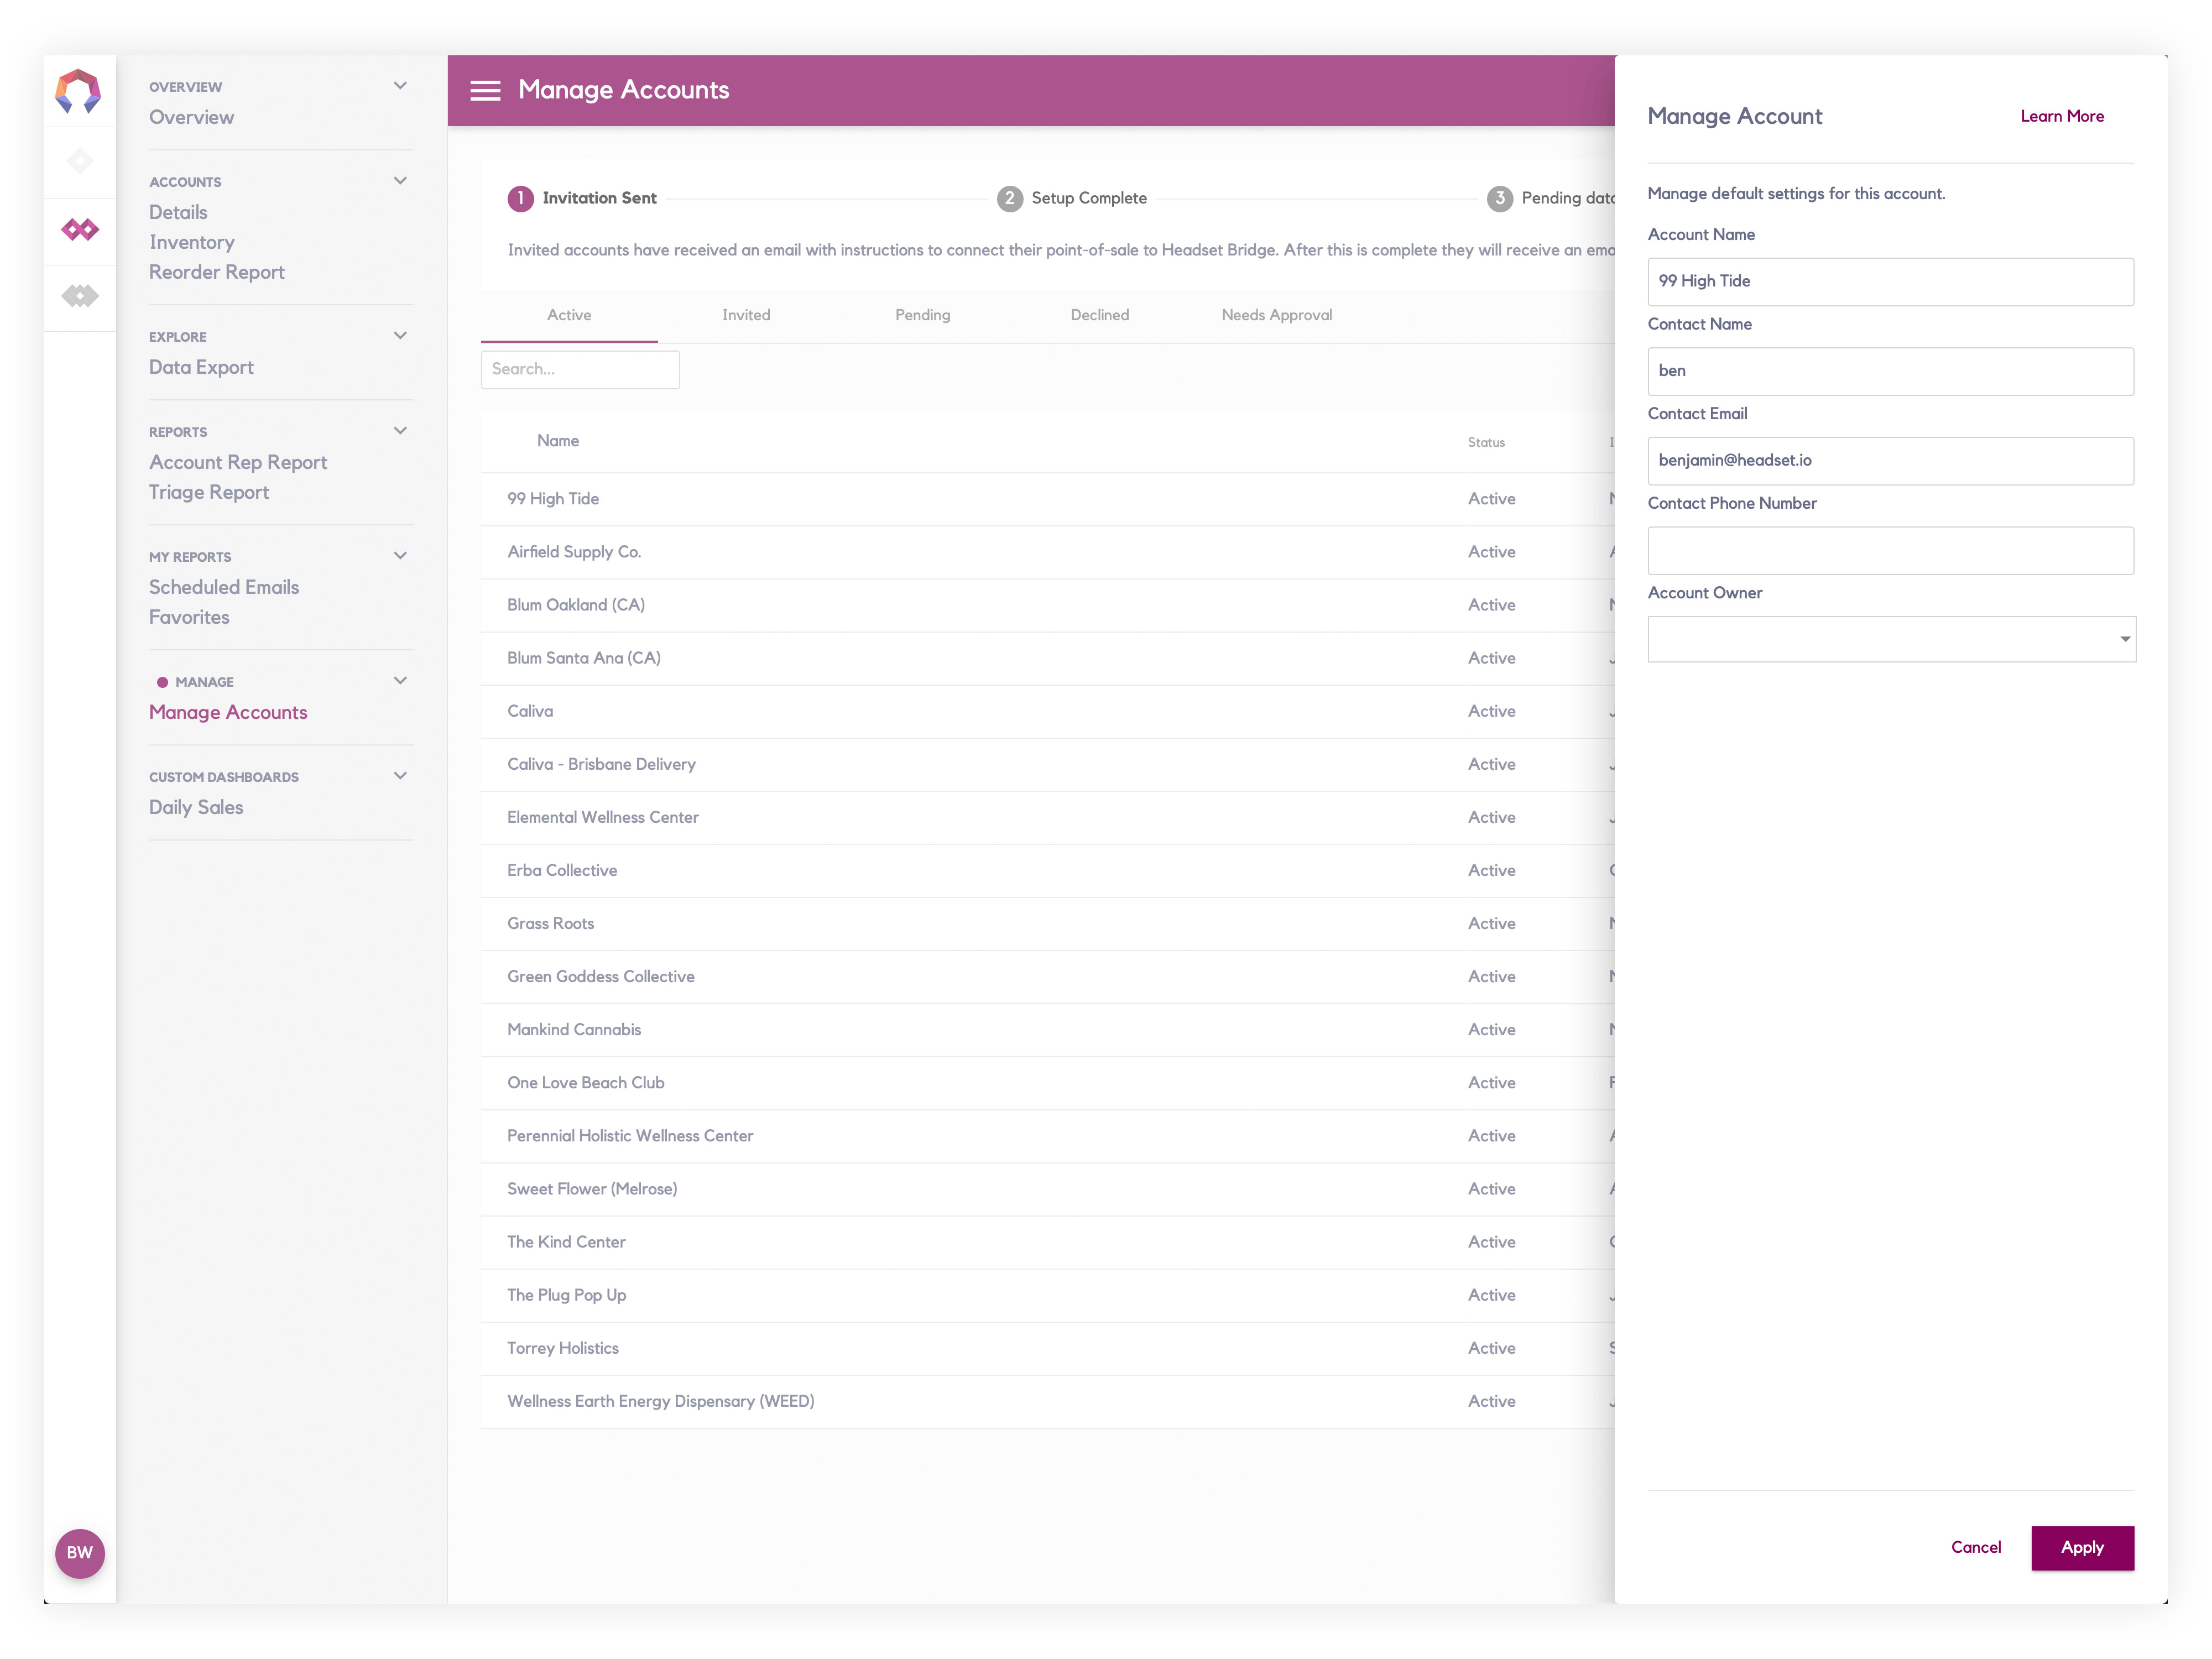Select the Caliva - Brisbane Delivery row
The height and width of the screenshot is (1659, 2212).
coord(1047,764)
